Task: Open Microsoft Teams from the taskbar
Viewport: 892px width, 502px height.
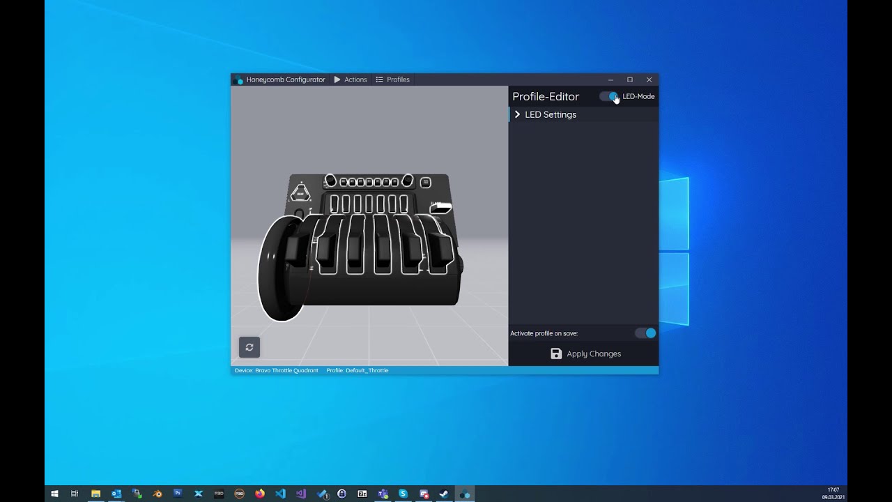Action: (383, 494)
